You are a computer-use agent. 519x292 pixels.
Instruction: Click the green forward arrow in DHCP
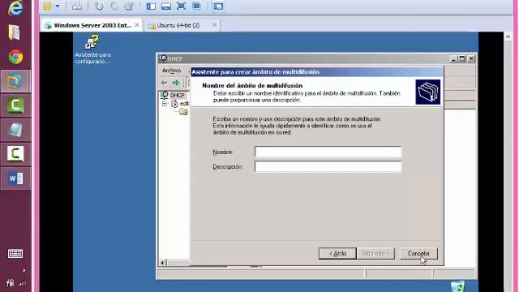point(176,83)
